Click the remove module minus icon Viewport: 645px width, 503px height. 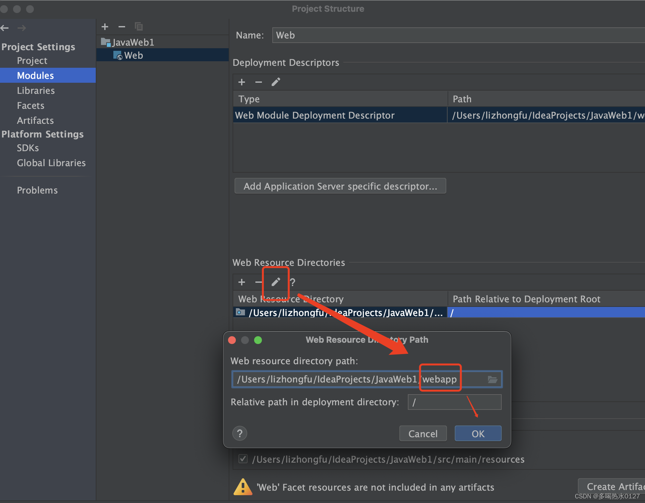(122, 27)
